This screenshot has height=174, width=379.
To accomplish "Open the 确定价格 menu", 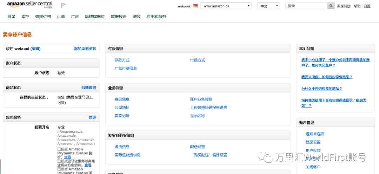I will click(43, 17).
